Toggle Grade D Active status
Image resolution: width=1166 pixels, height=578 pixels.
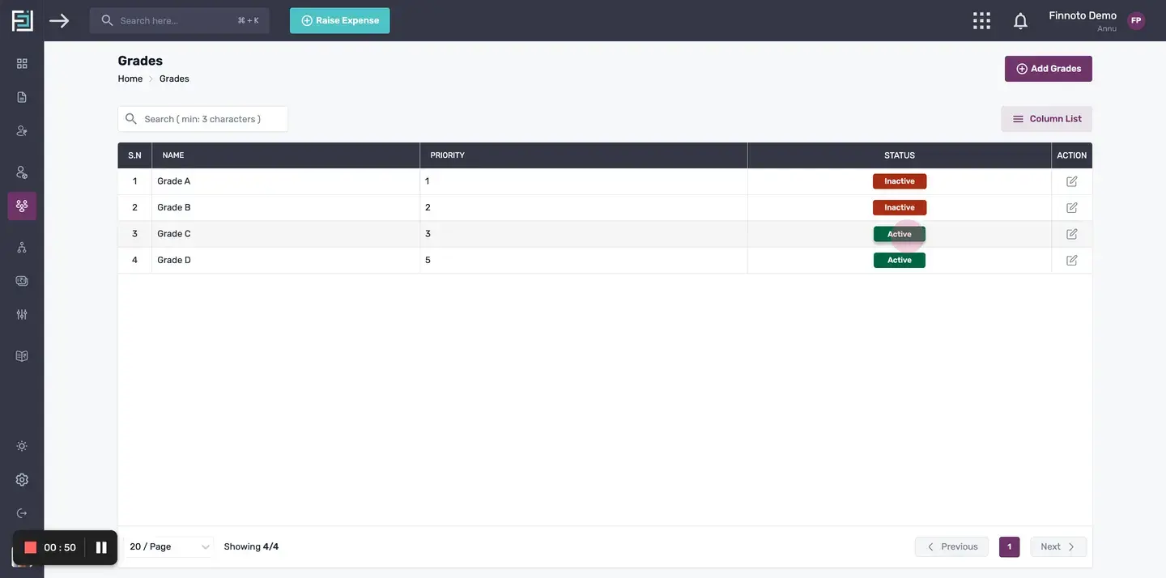900,261
